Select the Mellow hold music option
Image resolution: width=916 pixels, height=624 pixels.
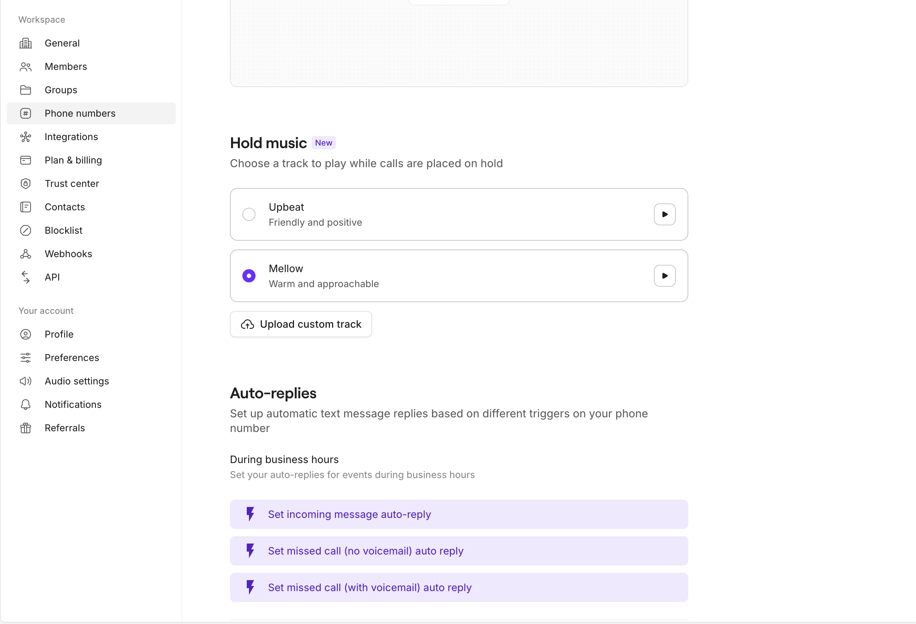249,275
